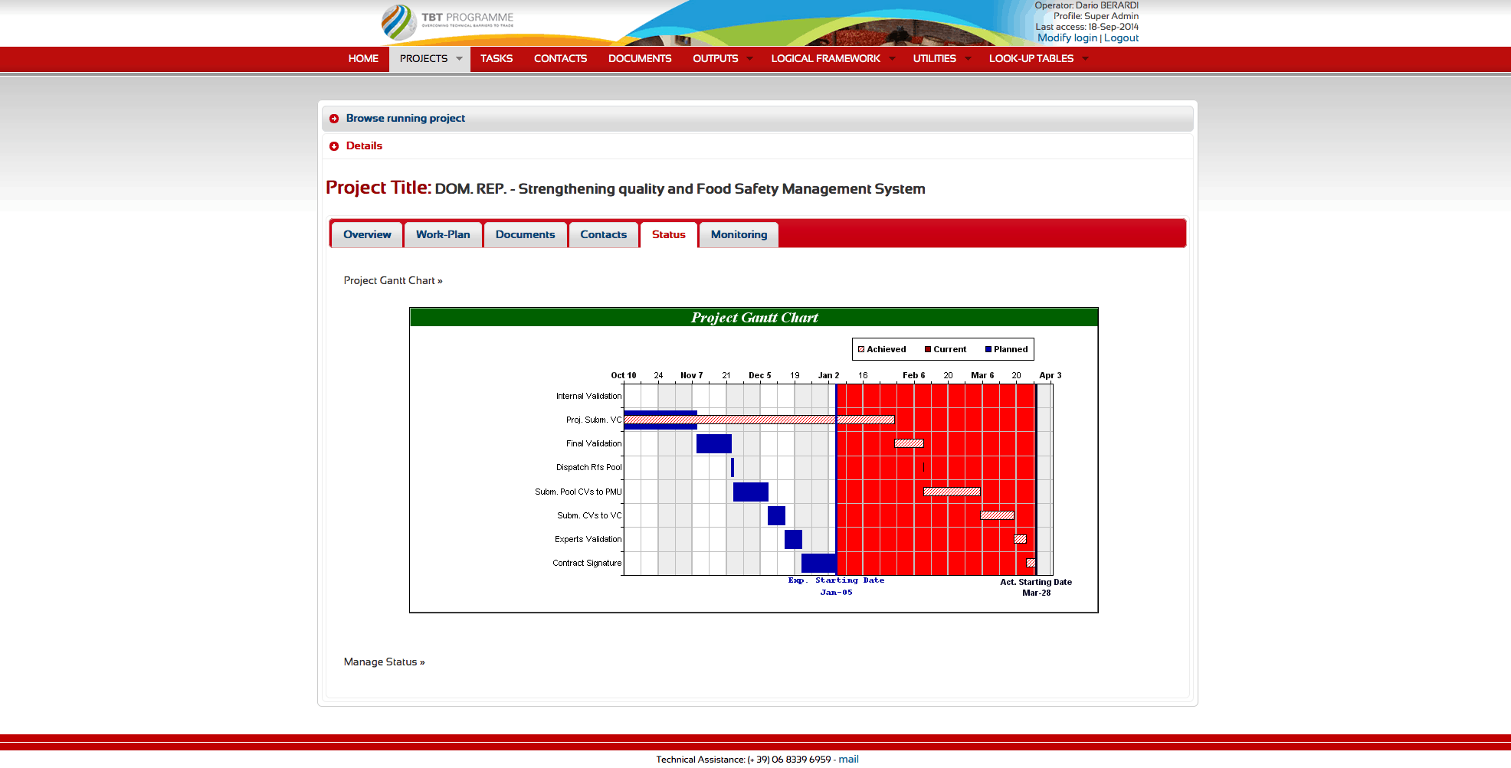Click the hatched achieved bar for Proj. Subm. VC
1511x768 pixels.
[759, 420]
